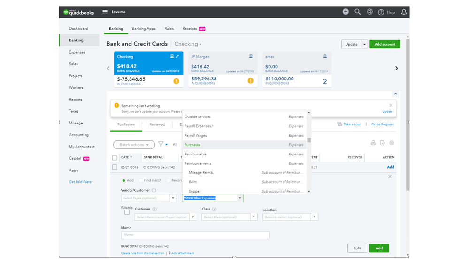Switch to the Rules tab

(169, 29)
